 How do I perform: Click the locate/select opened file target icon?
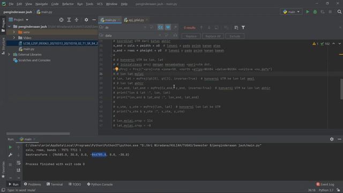coord(61,20)
